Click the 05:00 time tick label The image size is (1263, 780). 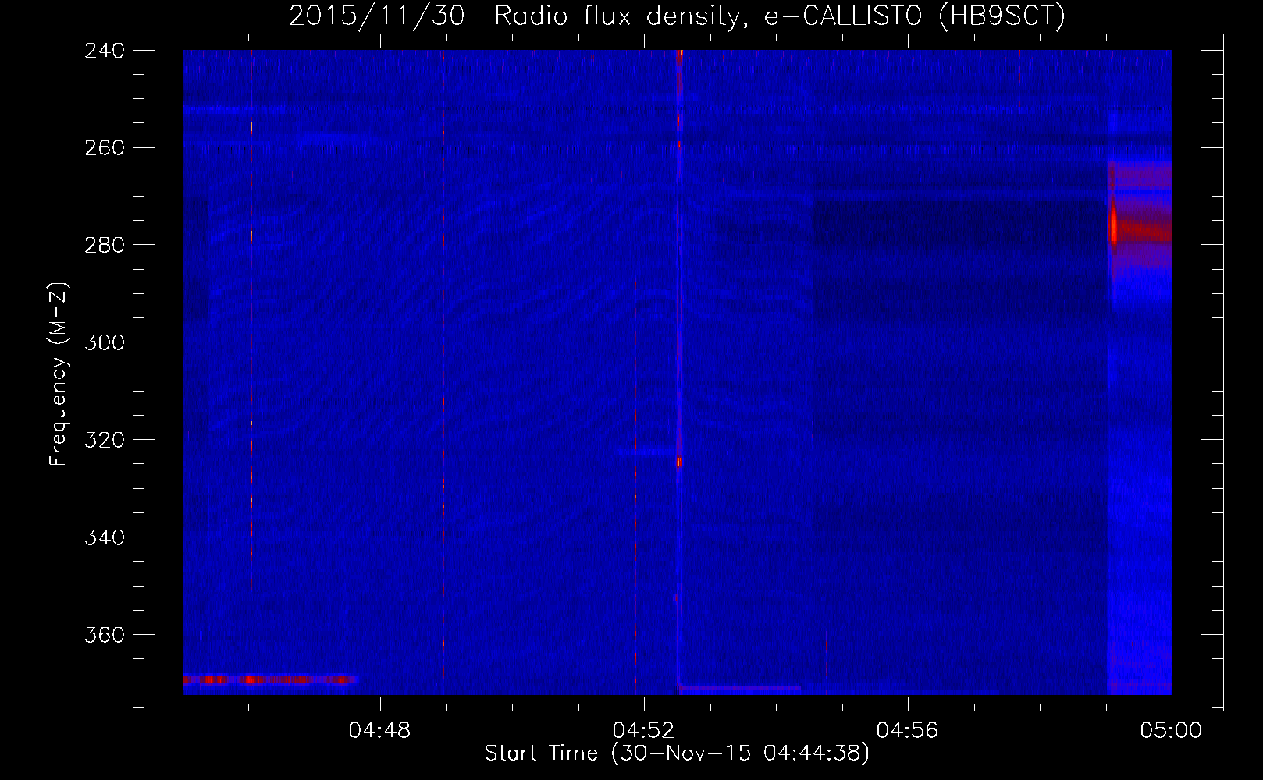point(1171,731)
